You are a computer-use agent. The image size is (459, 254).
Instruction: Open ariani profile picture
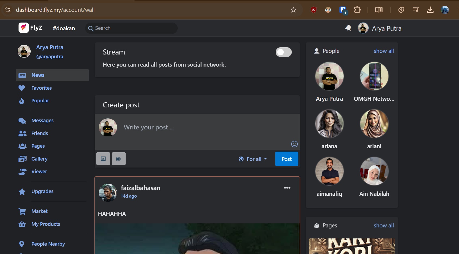coord(374,124)
